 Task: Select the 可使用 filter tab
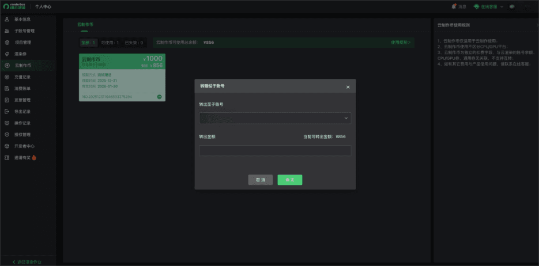point(110,43)
